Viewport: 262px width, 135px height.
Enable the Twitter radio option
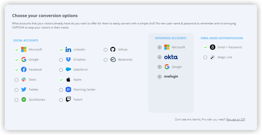pyautogui.click(x=16, y=90)
